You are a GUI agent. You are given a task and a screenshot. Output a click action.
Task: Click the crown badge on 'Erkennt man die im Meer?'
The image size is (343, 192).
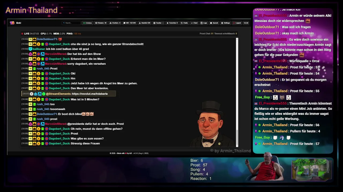[34, 59]
